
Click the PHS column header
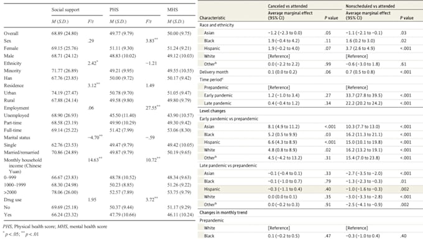(x=114, y=10)
